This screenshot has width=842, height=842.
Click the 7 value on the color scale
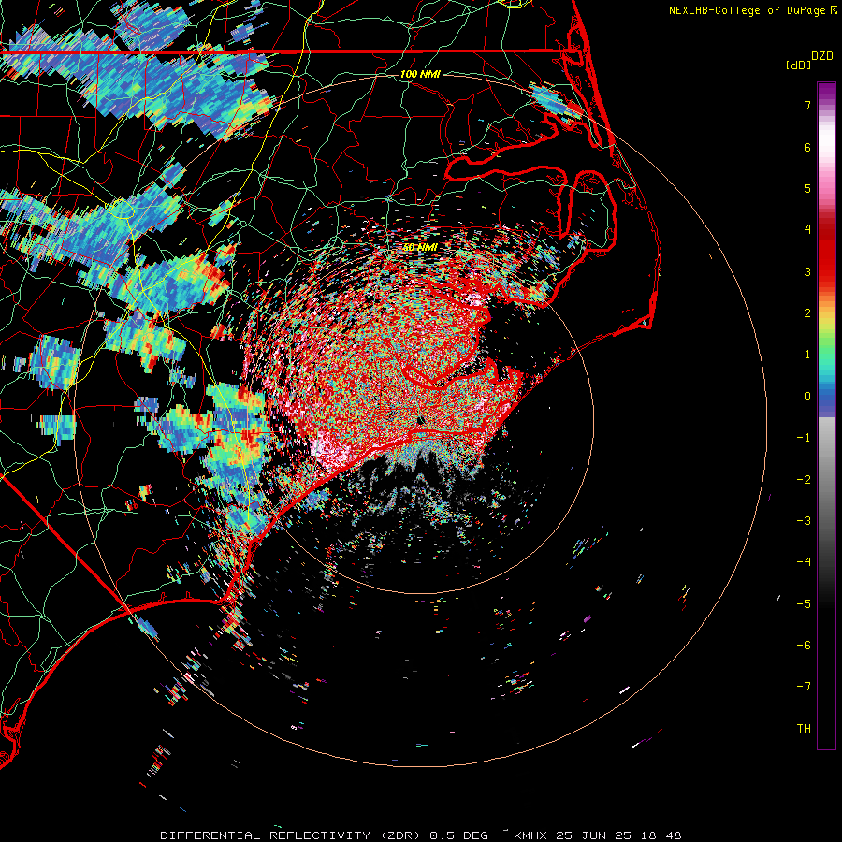[x=807, y=105]
